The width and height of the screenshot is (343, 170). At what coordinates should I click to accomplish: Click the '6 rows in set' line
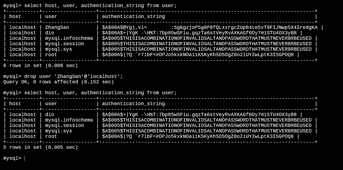(x=41, y=66)
